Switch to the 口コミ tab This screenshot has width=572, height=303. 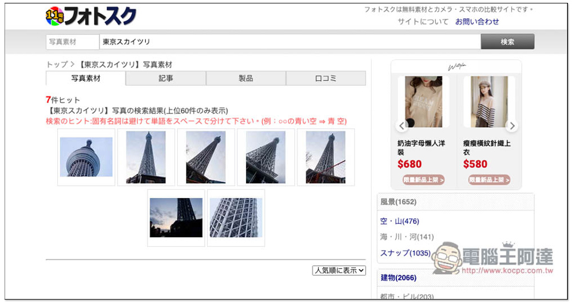(326, 78)
